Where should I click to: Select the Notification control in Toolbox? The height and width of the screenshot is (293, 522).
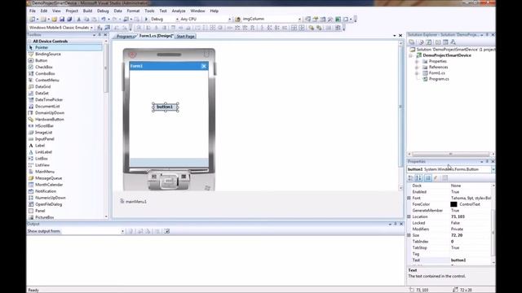(46, 191)
